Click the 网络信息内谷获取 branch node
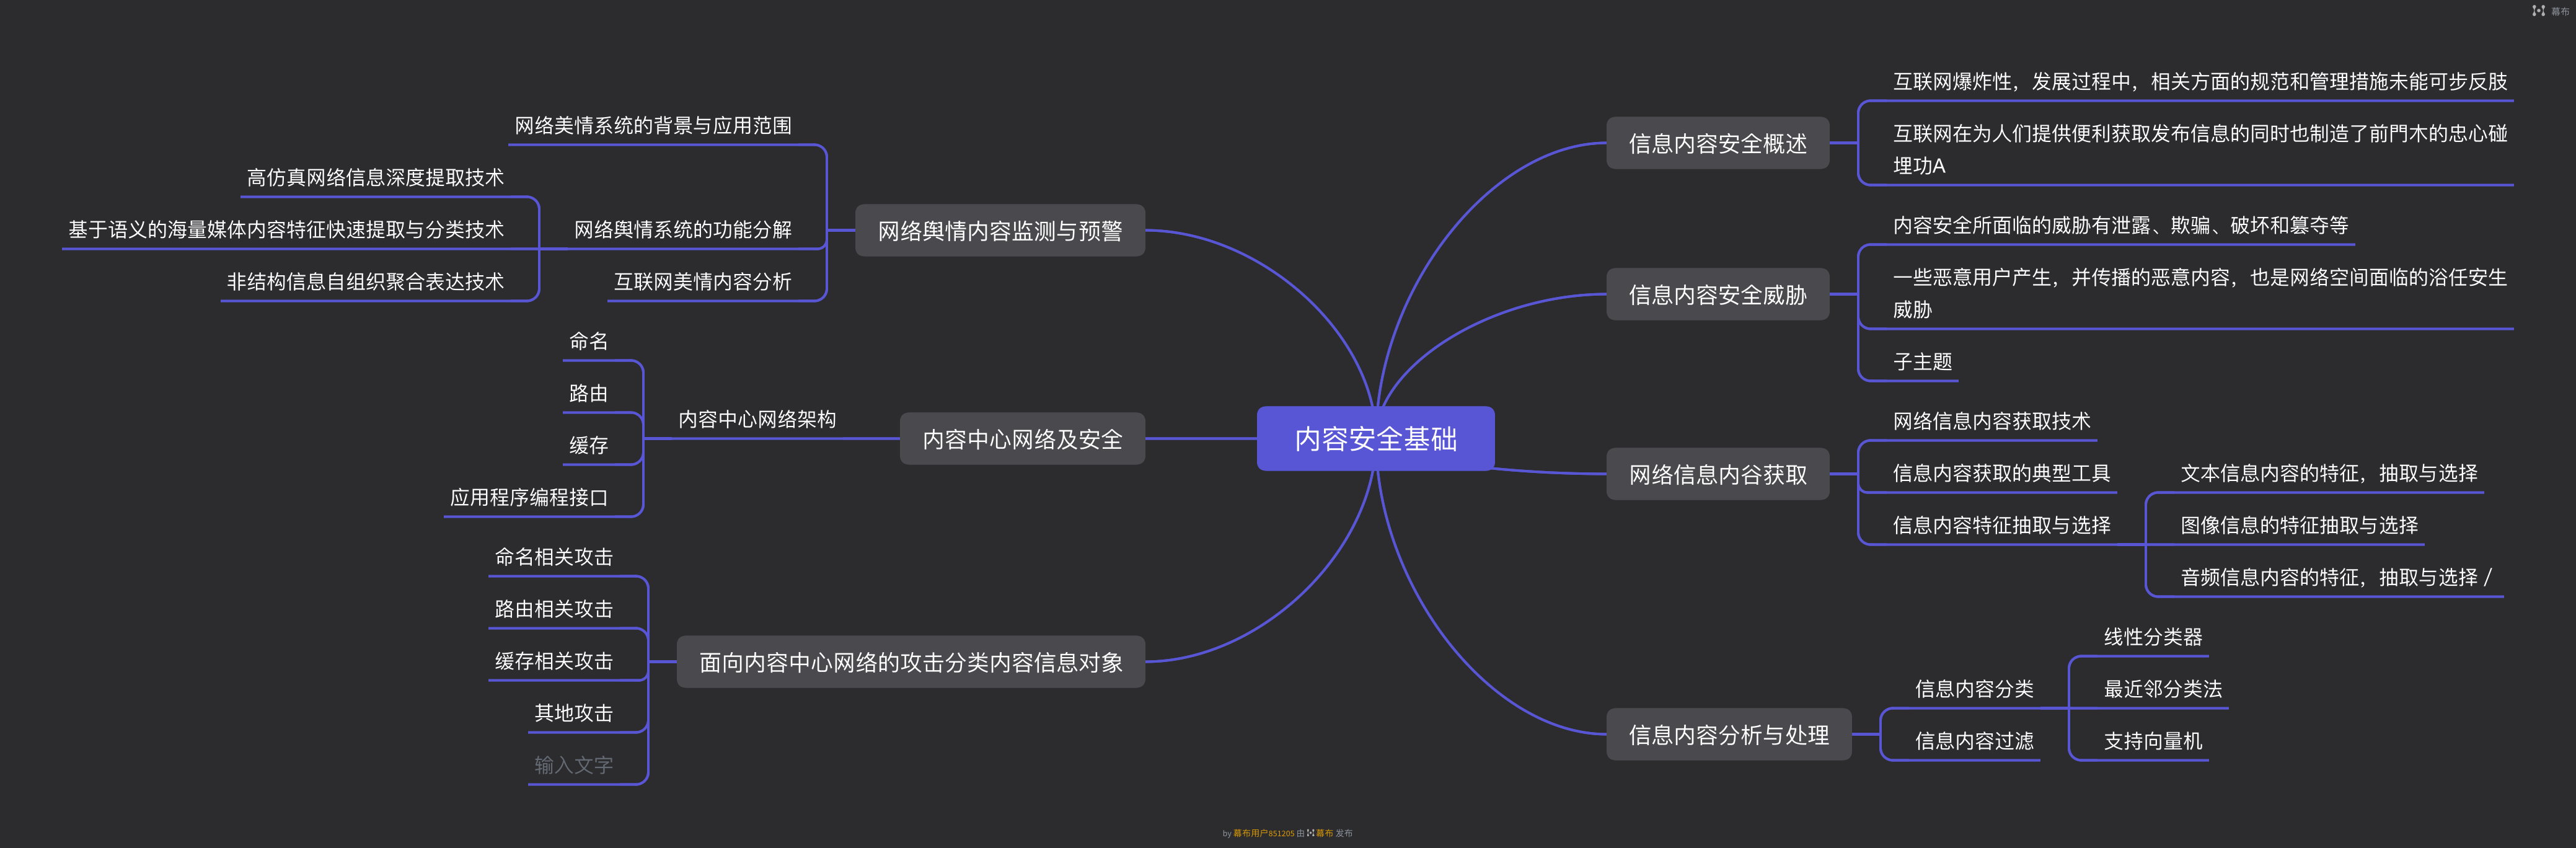The height and width of the screenshot is (848, 2576). 1717,475
